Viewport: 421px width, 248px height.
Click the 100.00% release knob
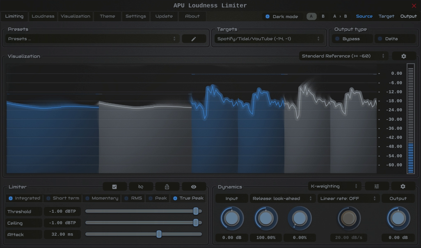coord(266,218)
